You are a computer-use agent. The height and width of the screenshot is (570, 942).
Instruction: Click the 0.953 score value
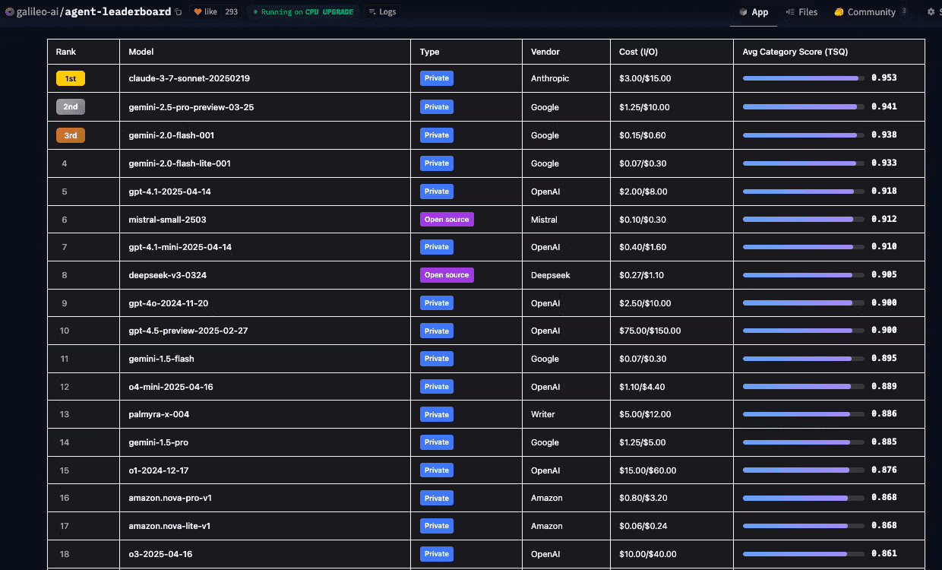[x=884, y=78]
